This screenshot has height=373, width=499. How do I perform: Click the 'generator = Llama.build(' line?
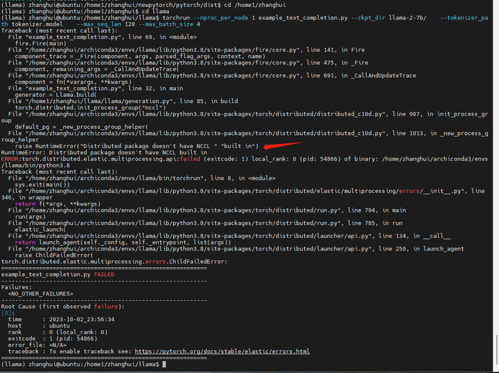(x=55, y=95)
